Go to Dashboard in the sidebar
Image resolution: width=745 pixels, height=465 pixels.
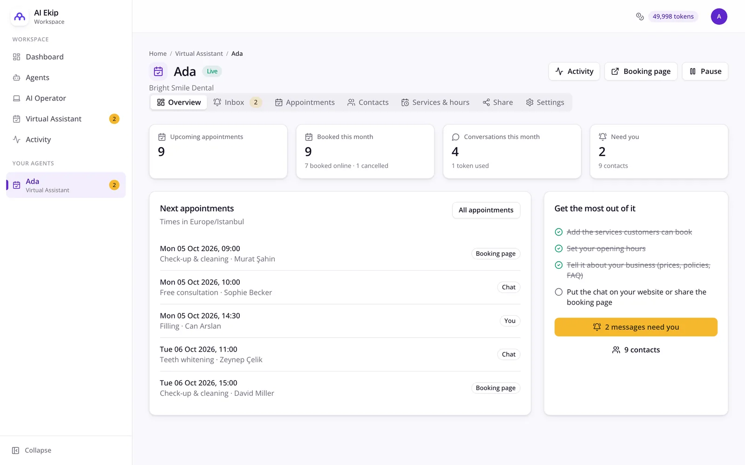[66, 57]
